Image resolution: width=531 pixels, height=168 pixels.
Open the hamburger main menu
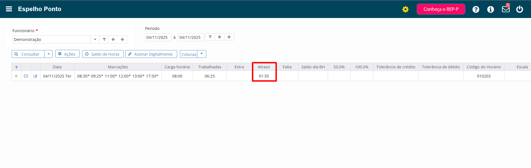point(9,9)
